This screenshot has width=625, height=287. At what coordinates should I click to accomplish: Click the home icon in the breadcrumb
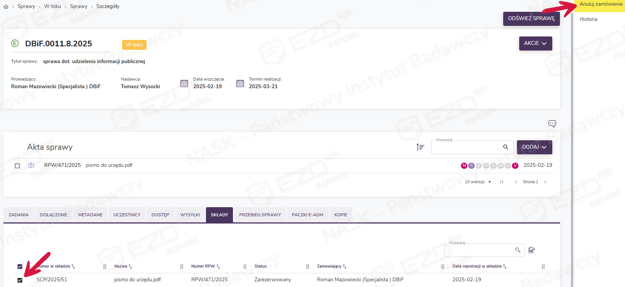pyautogui.click(x=6, y=6)
